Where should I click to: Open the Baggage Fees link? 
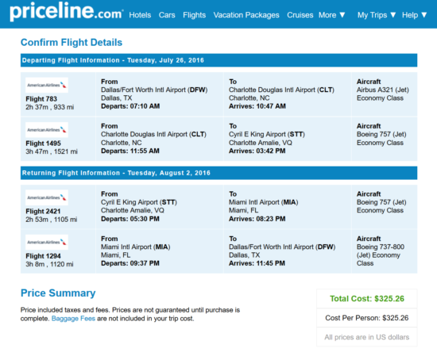73,319
